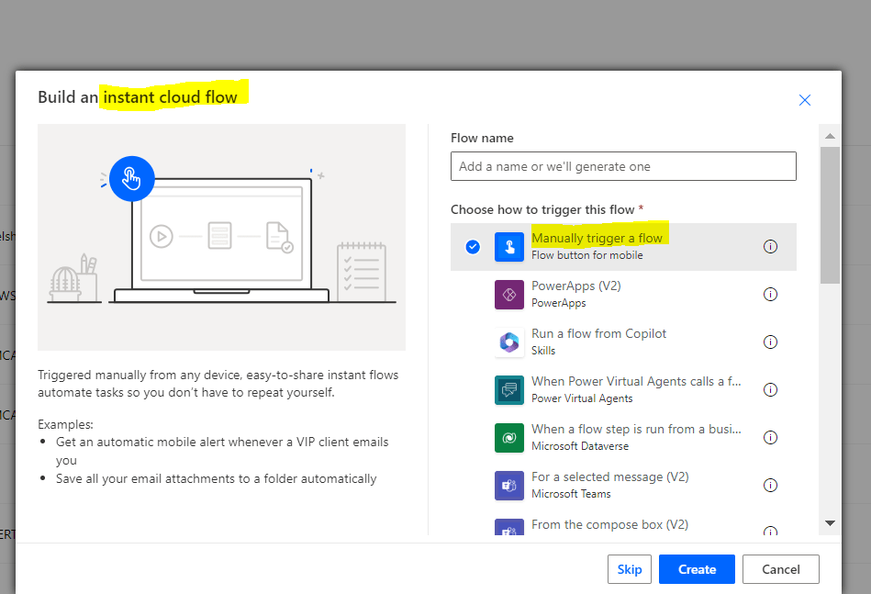The image size is (871, 594).
Task: Show info for Run a flow from Copilot
Action: point(770,342)
